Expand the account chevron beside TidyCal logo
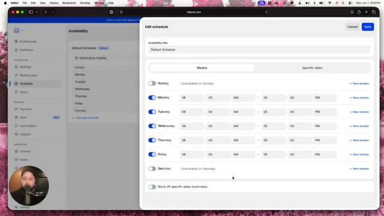 [x=22, y=31]
